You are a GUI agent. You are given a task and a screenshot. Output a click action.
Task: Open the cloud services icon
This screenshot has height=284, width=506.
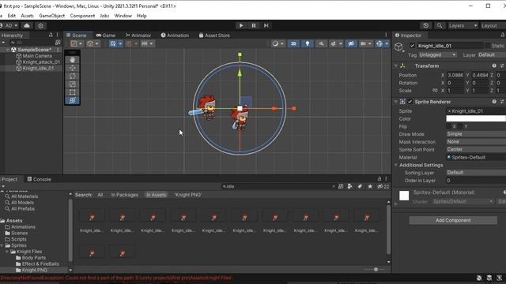(27, 25)
